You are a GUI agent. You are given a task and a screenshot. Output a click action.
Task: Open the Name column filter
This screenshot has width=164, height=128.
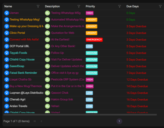pos(38,6)
